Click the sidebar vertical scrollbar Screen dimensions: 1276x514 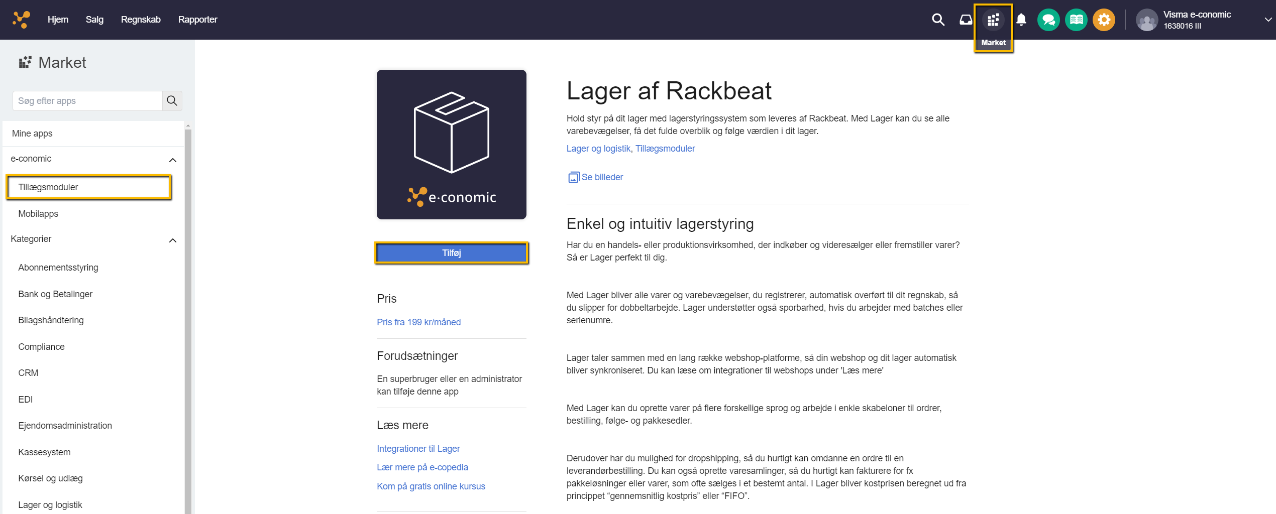click(x=188, y=321)
